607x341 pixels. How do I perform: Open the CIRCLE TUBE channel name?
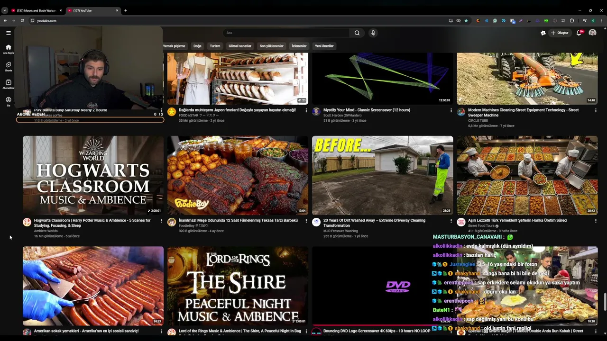point(478,121)
